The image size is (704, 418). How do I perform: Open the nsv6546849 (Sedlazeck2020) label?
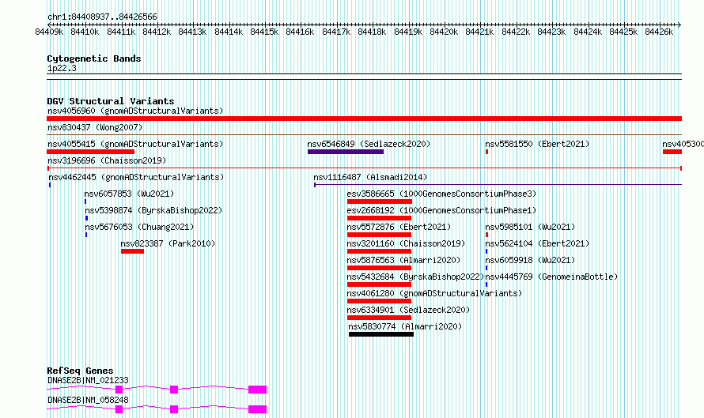coord(369,144)
